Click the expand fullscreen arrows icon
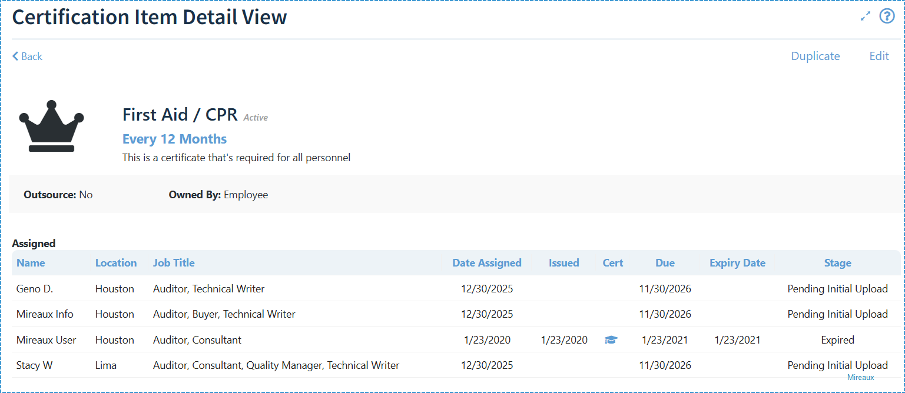 865,16
